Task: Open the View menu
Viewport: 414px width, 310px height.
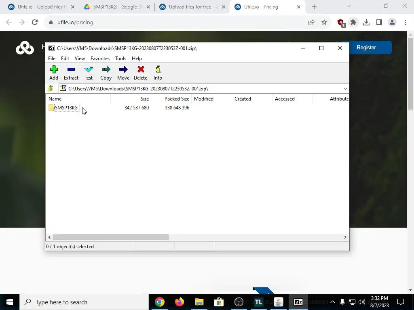Action: pos(80,59)
